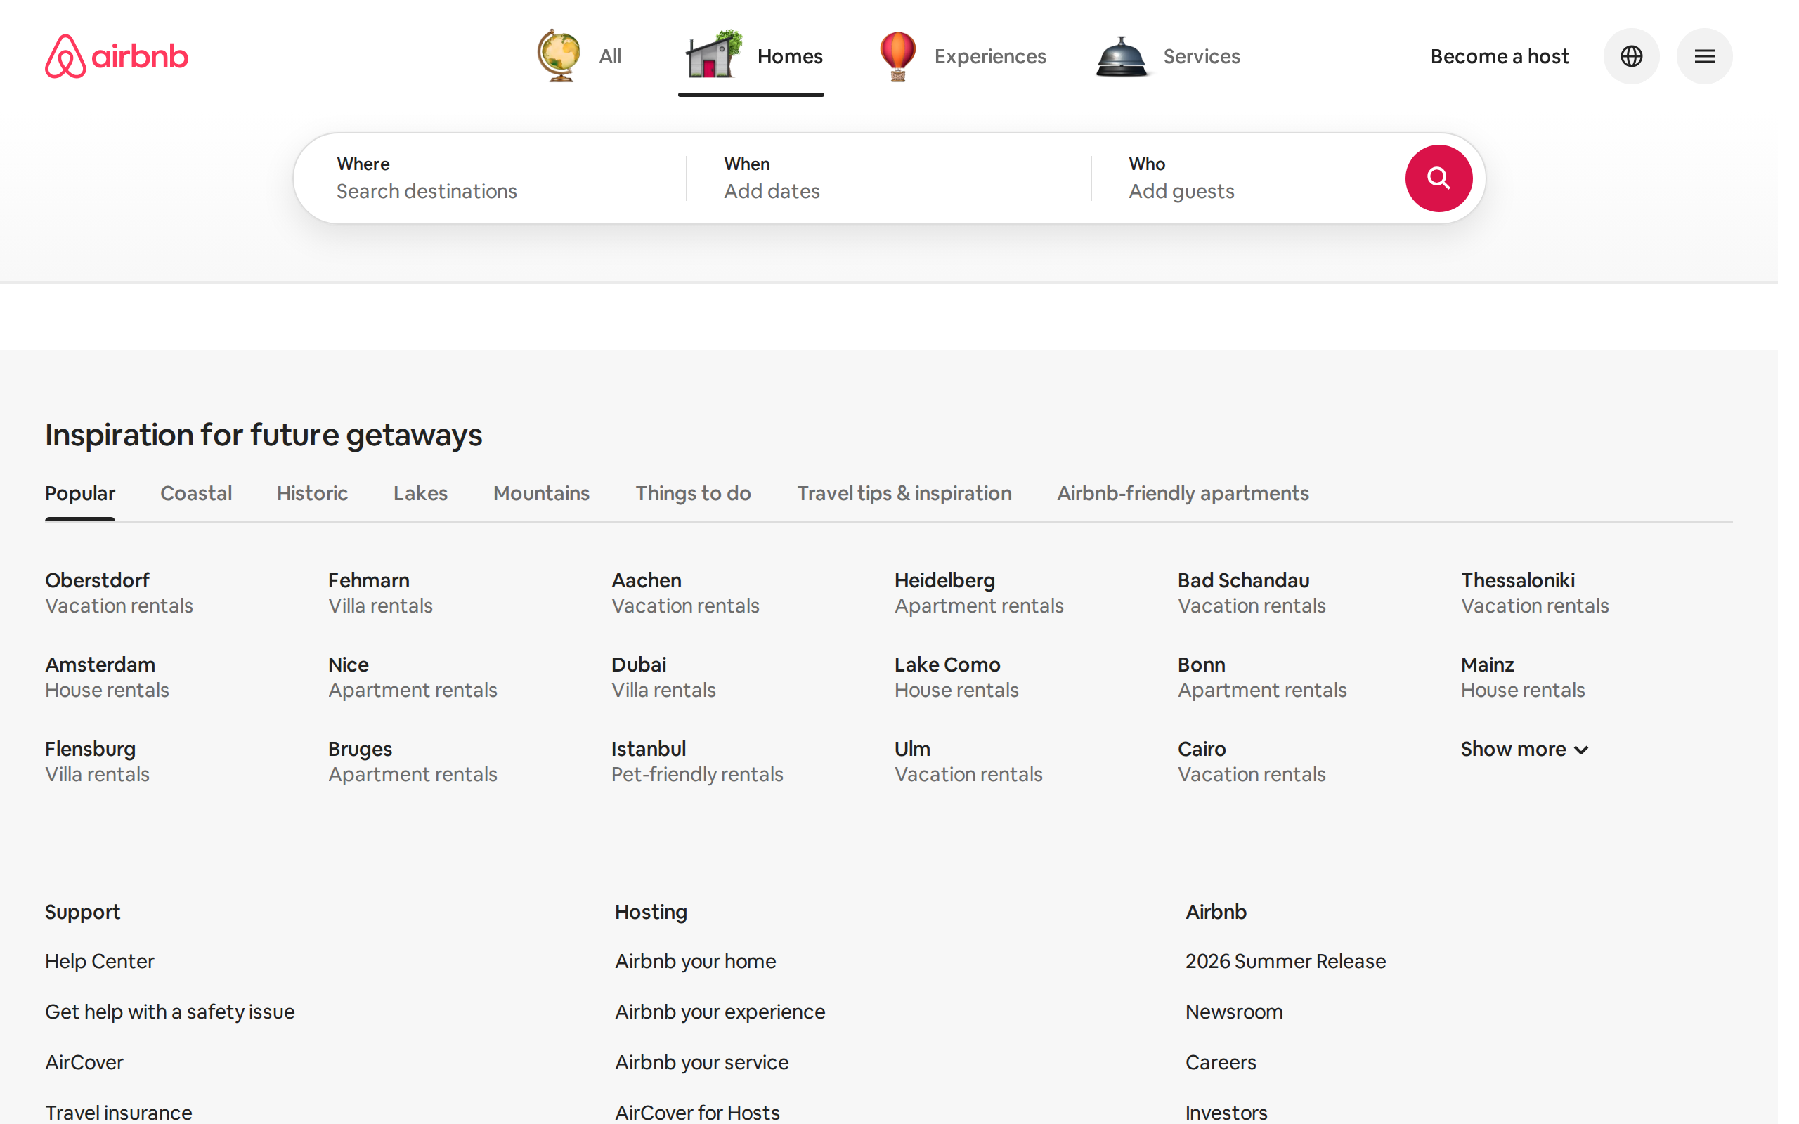
Task: Click the house icon beside Homes
Action: (713, 54)
